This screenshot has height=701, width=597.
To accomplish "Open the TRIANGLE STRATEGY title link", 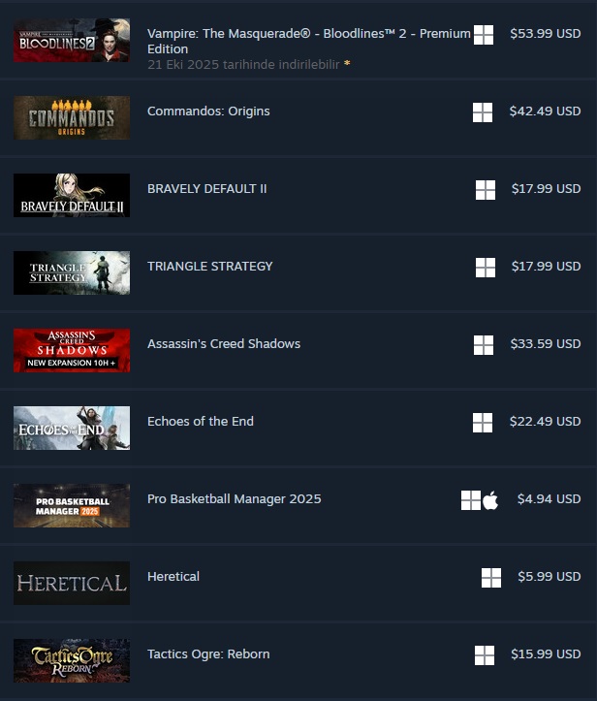I will 210,267.
